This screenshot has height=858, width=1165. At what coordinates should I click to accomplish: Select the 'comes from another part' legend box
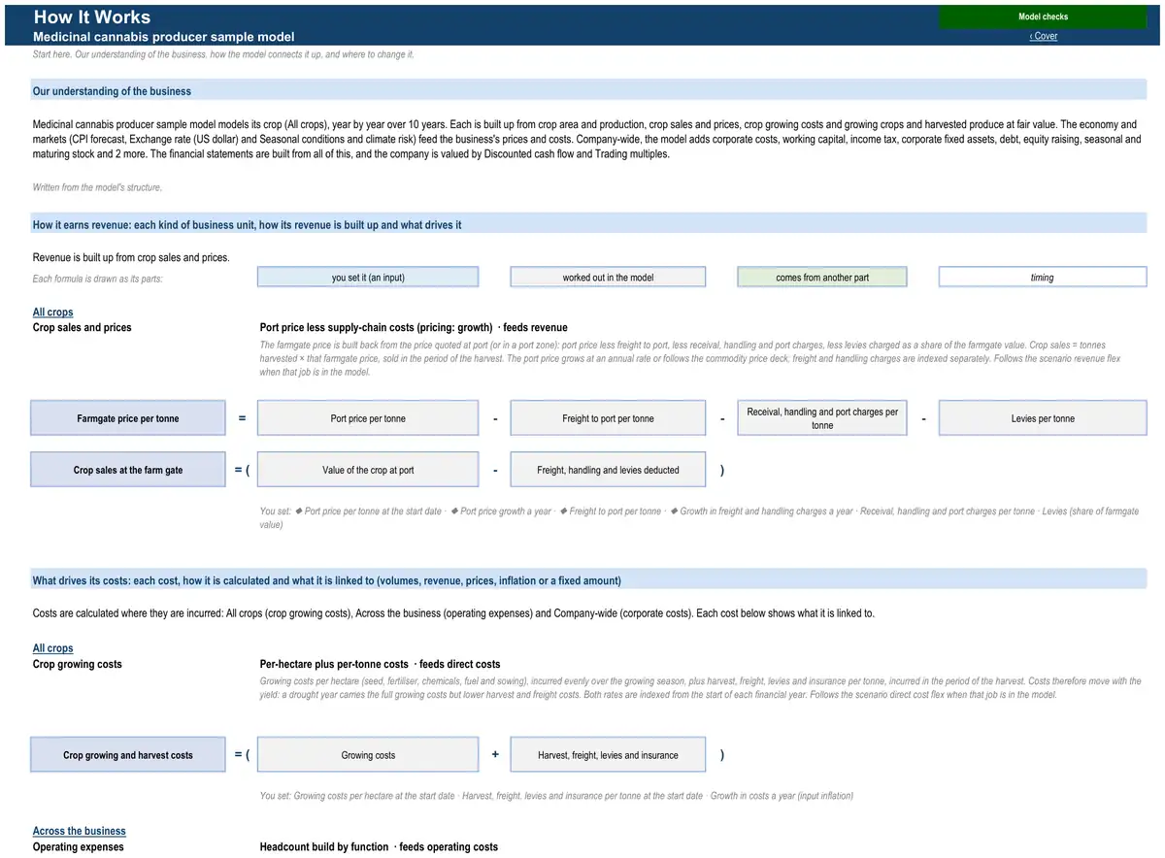click(822, 278)
